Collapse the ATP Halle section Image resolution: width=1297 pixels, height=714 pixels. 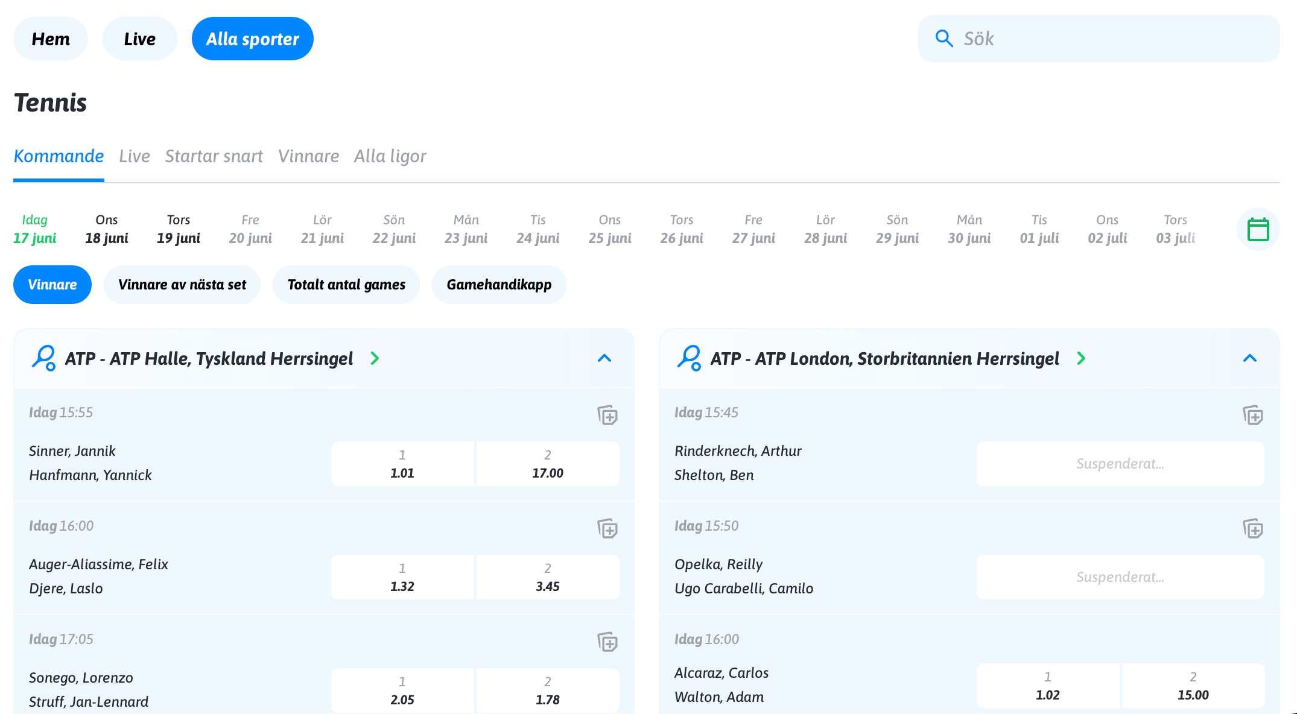pyautogui.click(x=604, y=358)
